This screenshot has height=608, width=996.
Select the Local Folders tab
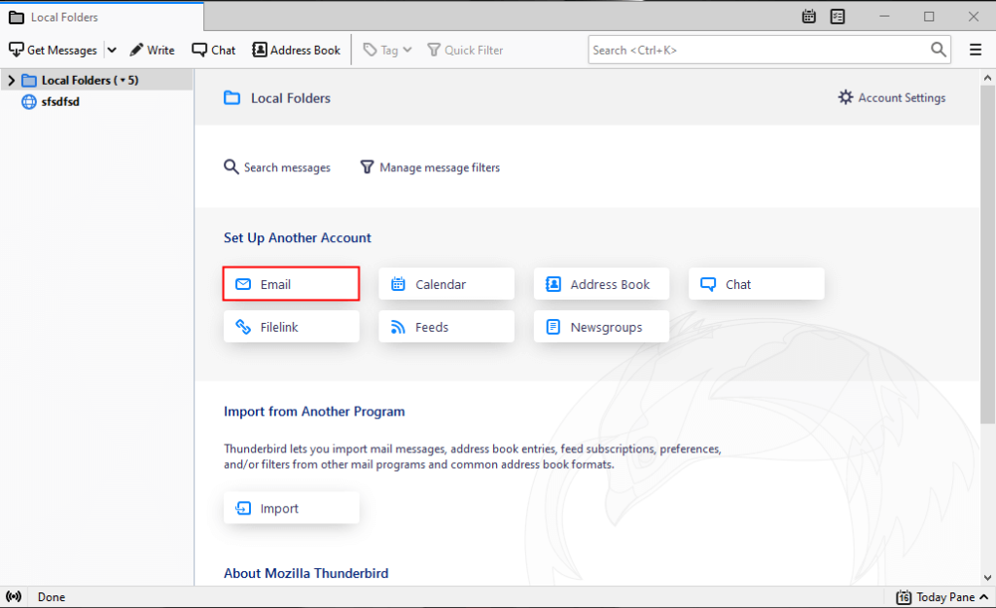point(101,18)
